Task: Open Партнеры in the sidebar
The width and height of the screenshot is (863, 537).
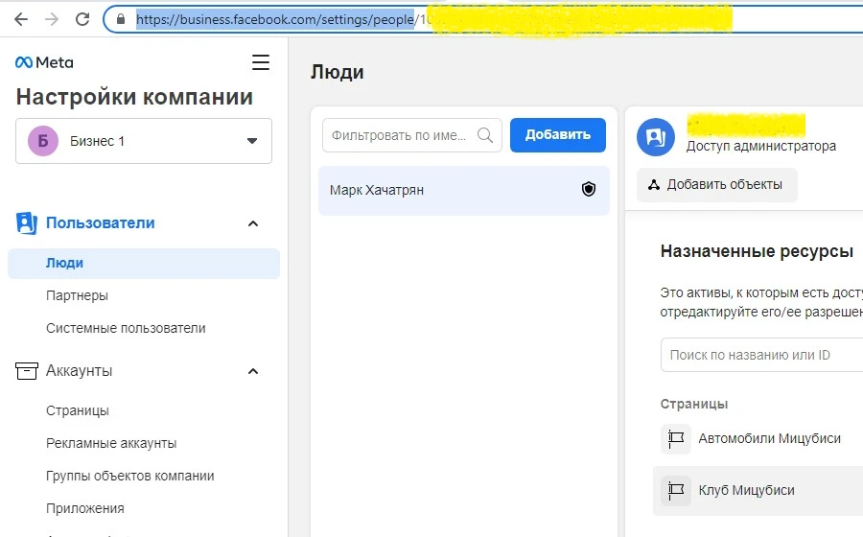Action: pos(77,296)
